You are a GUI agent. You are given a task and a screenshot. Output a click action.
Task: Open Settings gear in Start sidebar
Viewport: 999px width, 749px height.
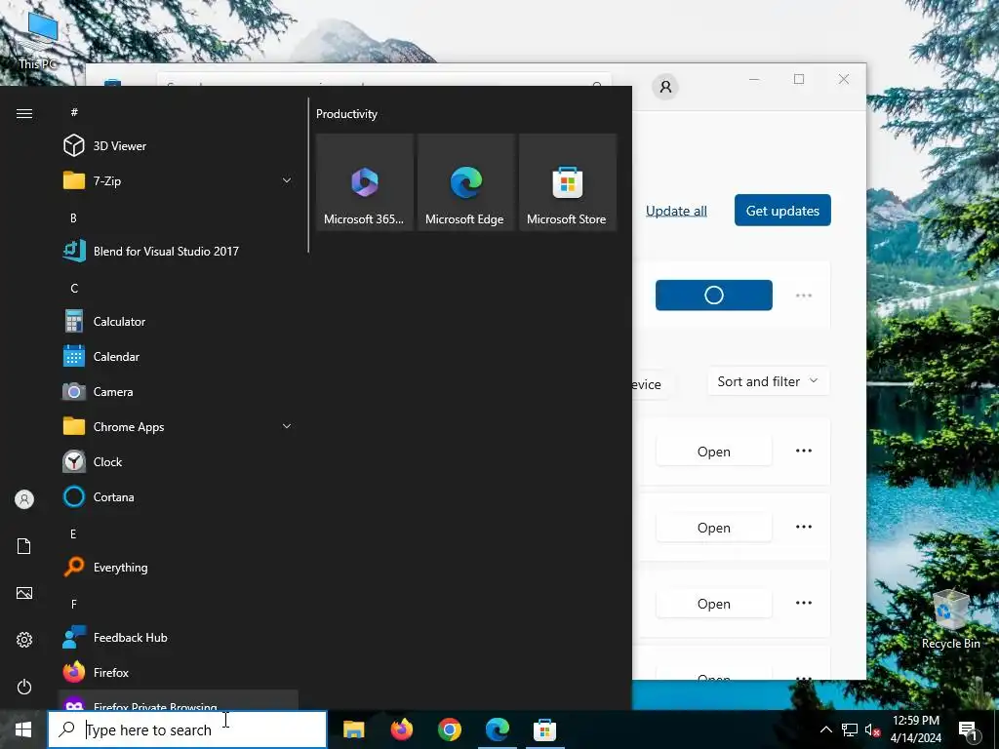(24, 640)
